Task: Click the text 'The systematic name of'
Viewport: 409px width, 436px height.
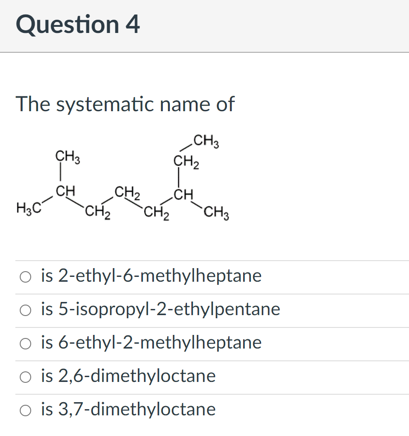Action: coord(125,105)
